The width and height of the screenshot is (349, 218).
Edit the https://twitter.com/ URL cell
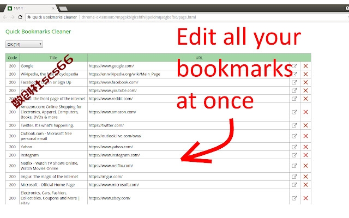[188, 125]
